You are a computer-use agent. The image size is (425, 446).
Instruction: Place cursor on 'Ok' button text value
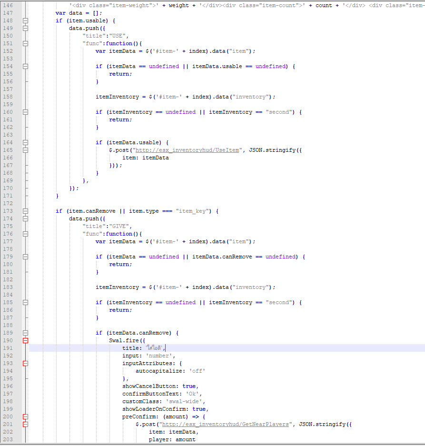(192, 394)
